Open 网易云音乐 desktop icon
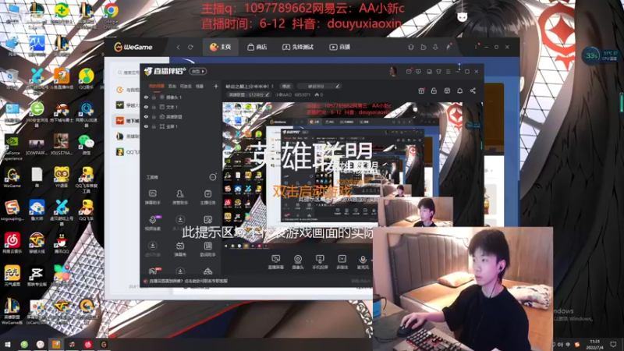The width and height of the screenshot is (624, 351). 12,243
